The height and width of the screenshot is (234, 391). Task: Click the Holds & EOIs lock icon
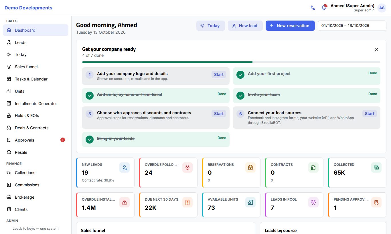[9, 116]
